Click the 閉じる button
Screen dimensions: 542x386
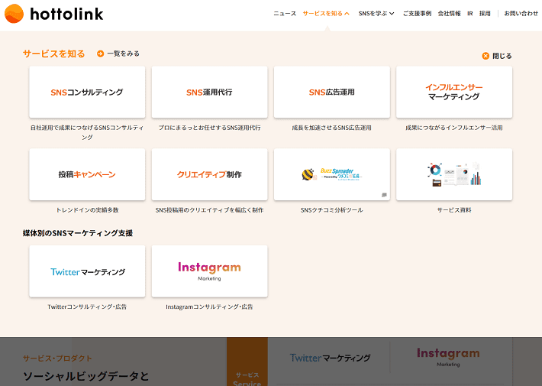(x=502, y=56)
